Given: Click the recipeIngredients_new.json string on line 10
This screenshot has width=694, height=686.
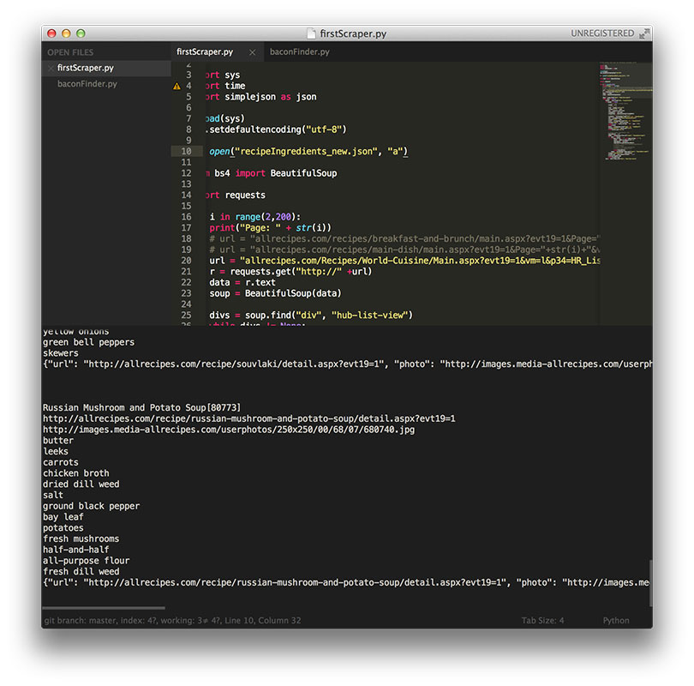Looking at the screenshot, I should (x=306, y=152).
